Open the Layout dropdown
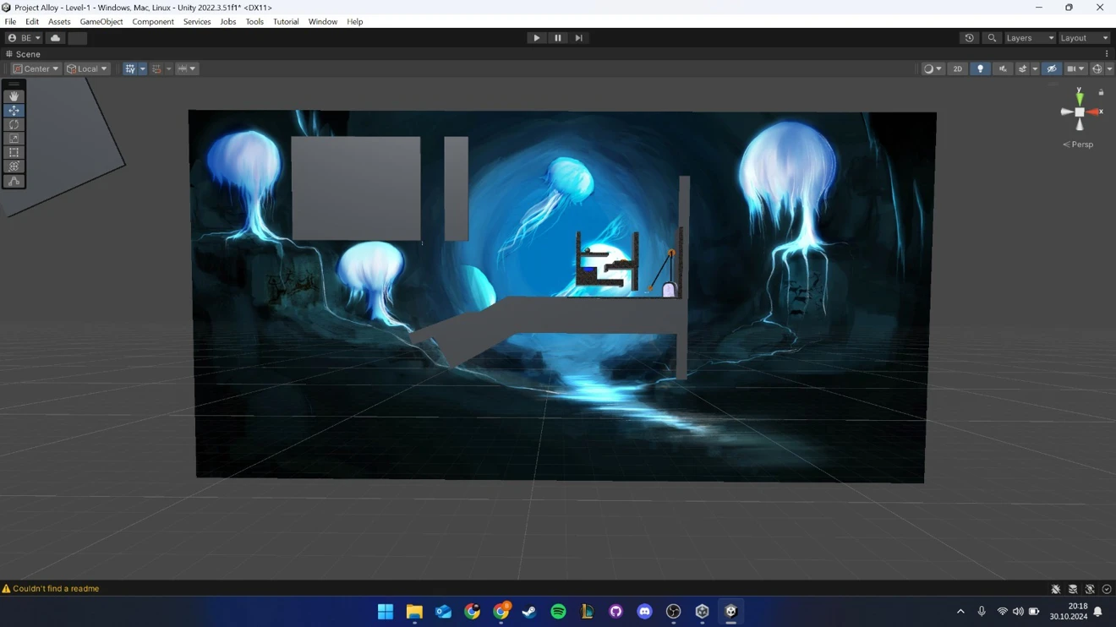The image size is (1116, 627). tap(1083, 38)
